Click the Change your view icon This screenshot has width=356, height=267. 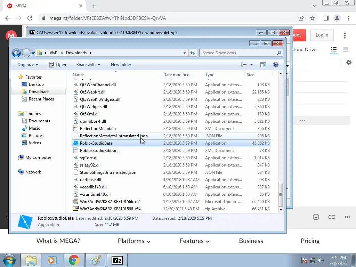click(244, 65)
